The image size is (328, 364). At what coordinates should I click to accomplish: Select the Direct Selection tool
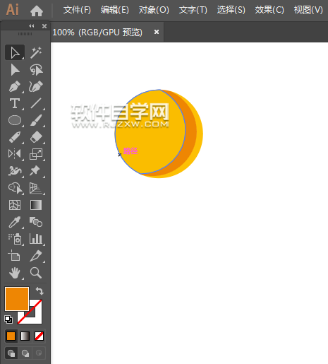pyautogui.click(x=15, y=70)
